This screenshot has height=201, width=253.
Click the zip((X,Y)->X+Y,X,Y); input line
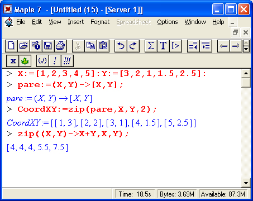click(73, 134)
